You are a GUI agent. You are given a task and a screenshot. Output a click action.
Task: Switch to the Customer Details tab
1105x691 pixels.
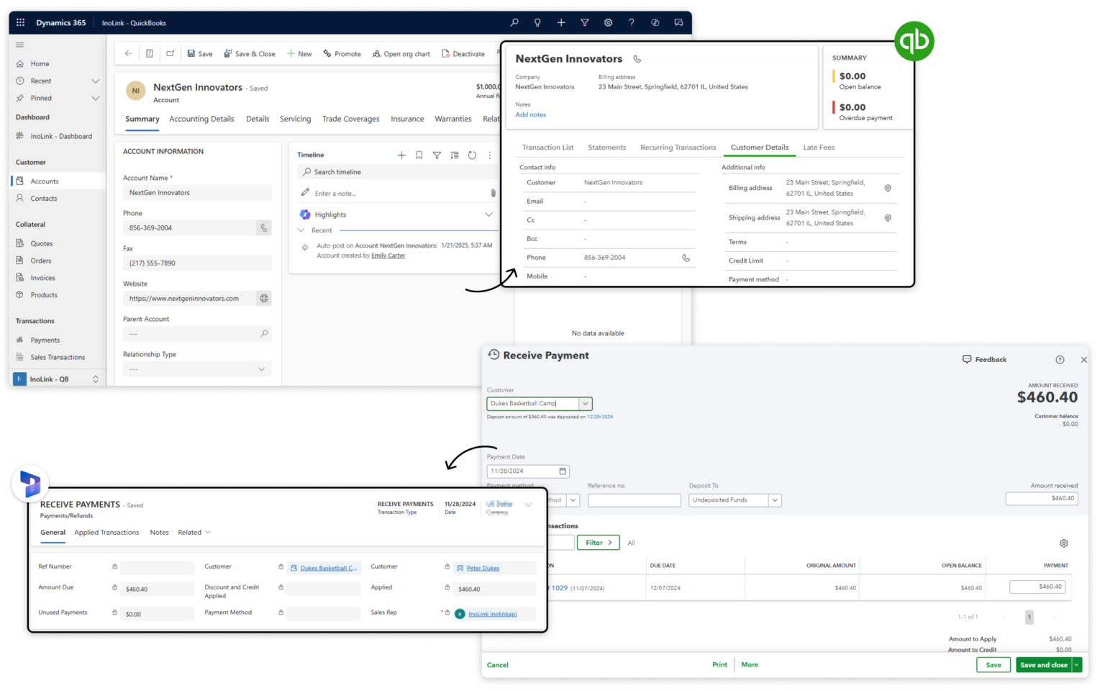coord(759,148)
